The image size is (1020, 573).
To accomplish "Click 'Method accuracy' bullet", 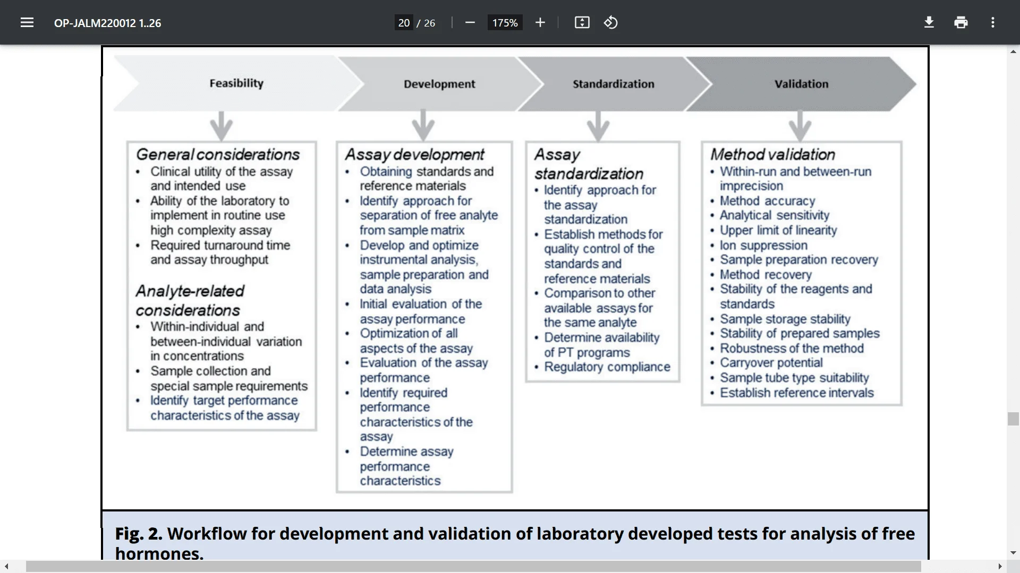I will (767, 201).
